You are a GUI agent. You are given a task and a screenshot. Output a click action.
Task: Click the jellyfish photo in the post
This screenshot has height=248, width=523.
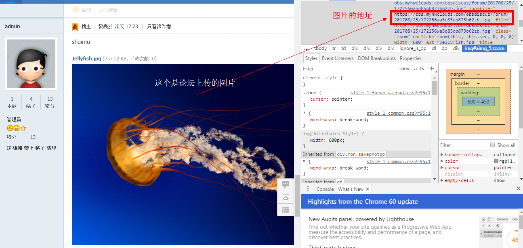coord(183,155)
